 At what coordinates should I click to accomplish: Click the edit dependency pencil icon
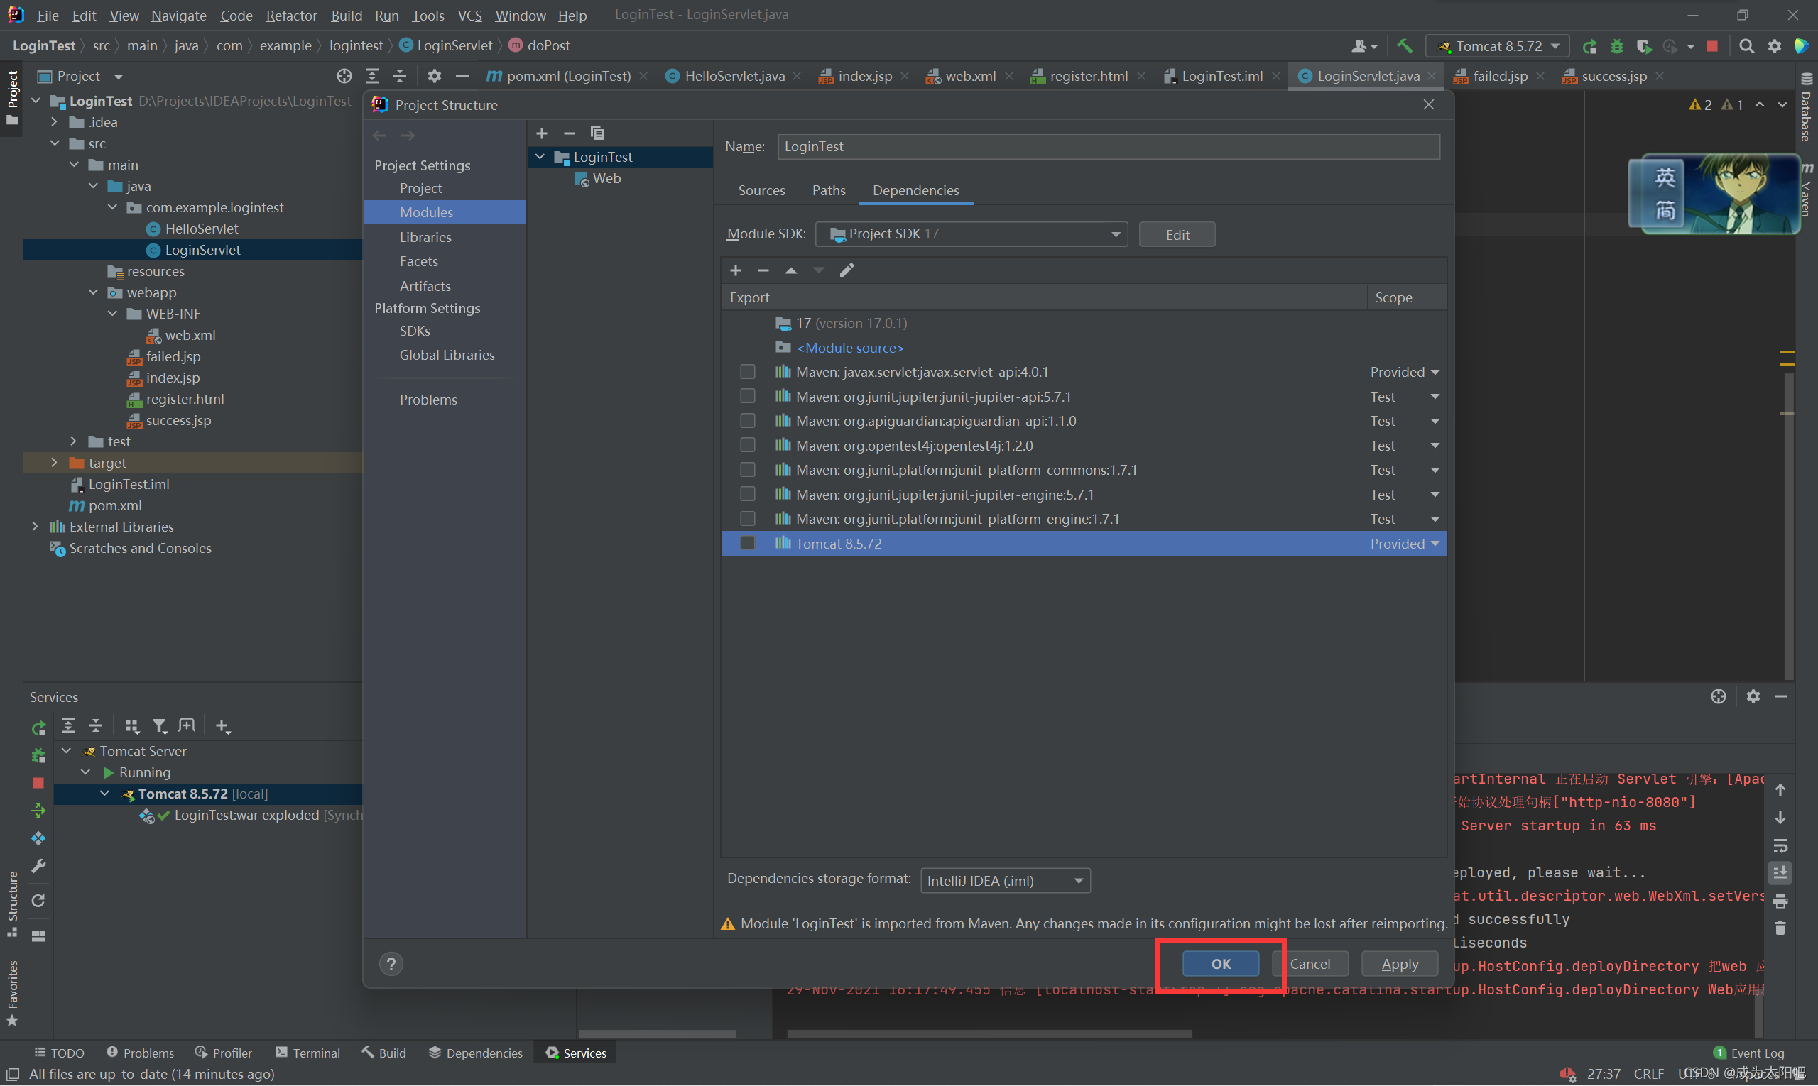click(x=847, y=270)
